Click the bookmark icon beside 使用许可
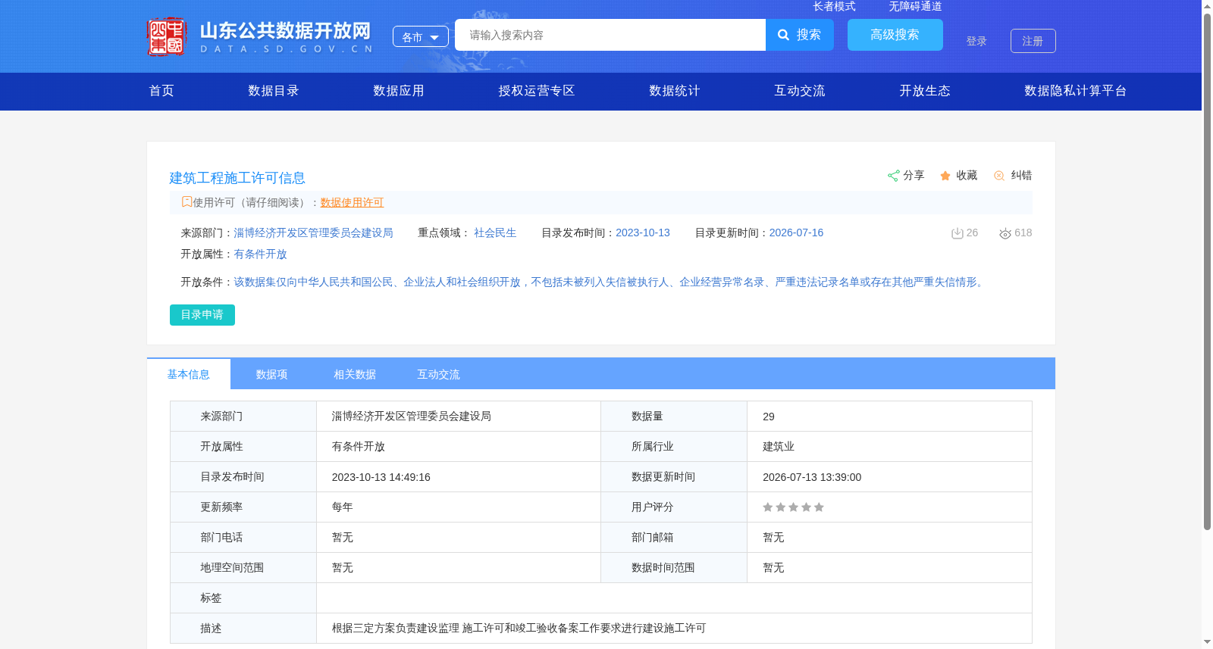 pos(186,202)
